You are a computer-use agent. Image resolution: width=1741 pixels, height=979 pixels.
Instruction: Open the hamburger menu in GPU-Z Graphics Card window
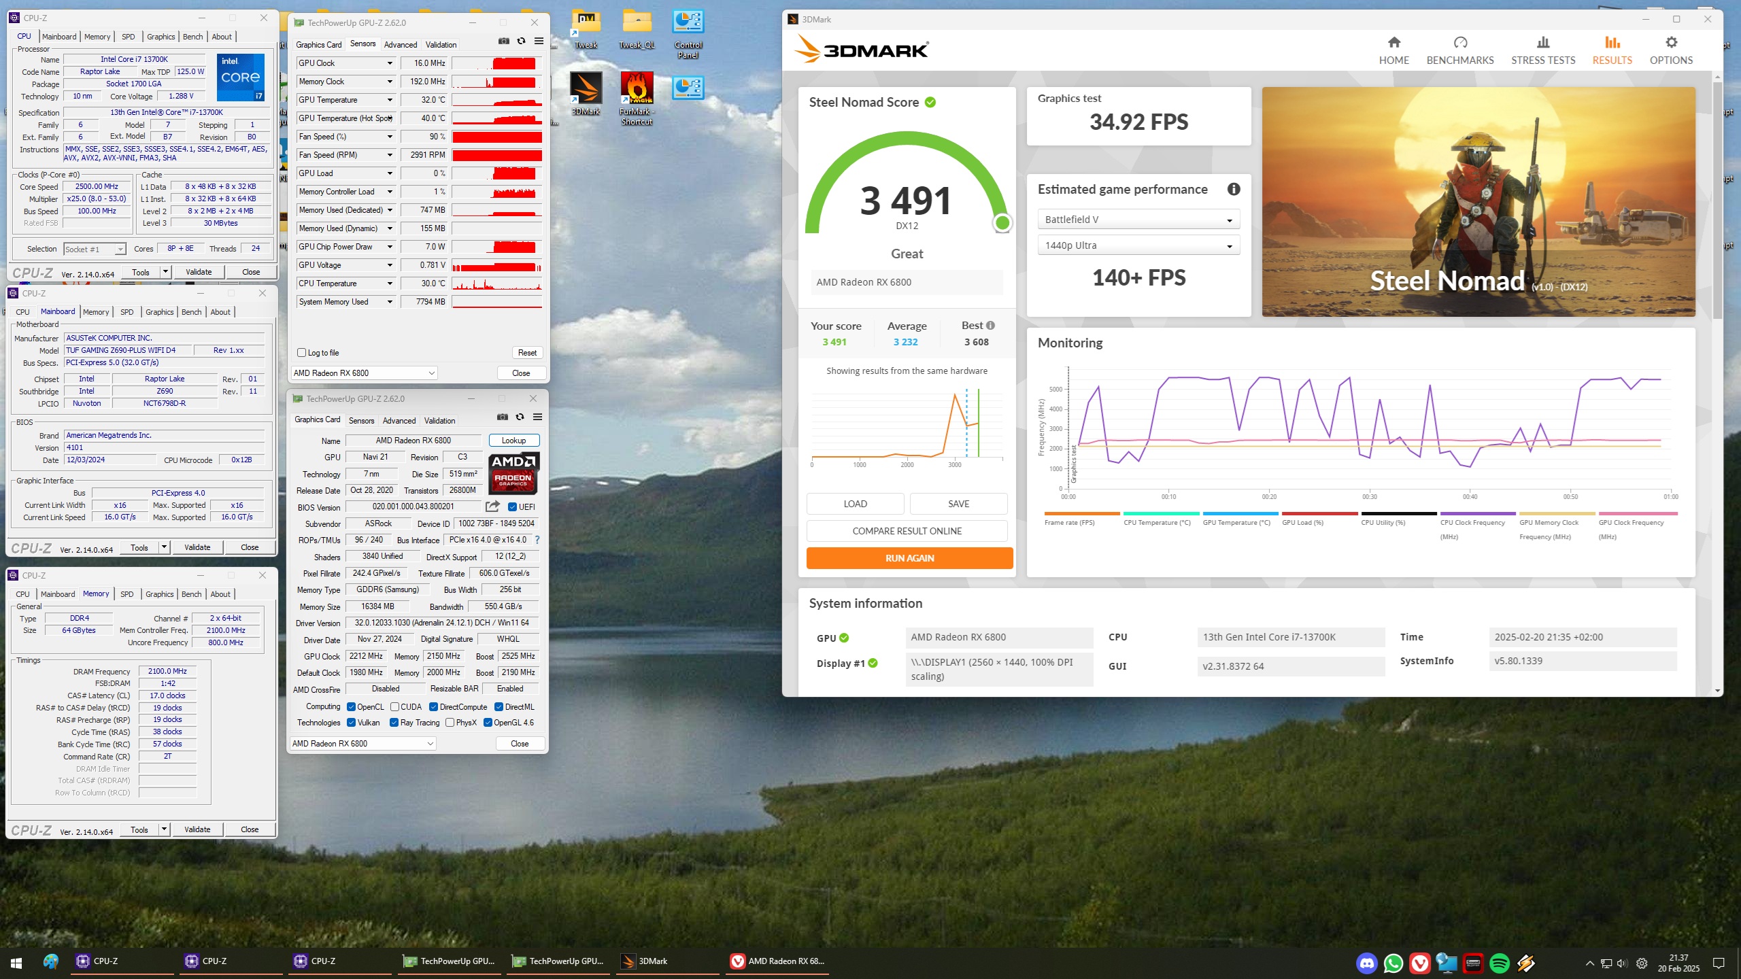coord(537,417)
